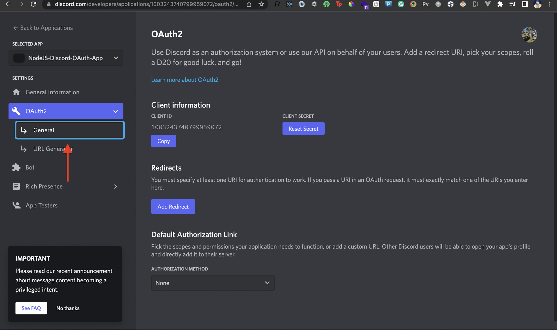Image resolution: width=557 pixels, height=330 pixels.
Task: Click Reset Secret button for client secret
Action: pos(303,128)
